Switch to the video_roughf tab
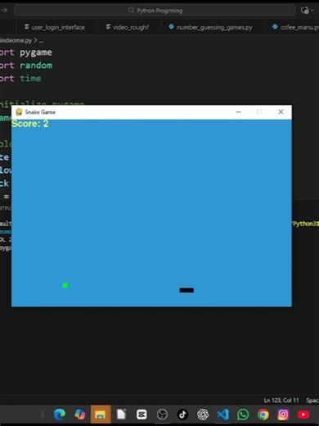 (128, 27)
